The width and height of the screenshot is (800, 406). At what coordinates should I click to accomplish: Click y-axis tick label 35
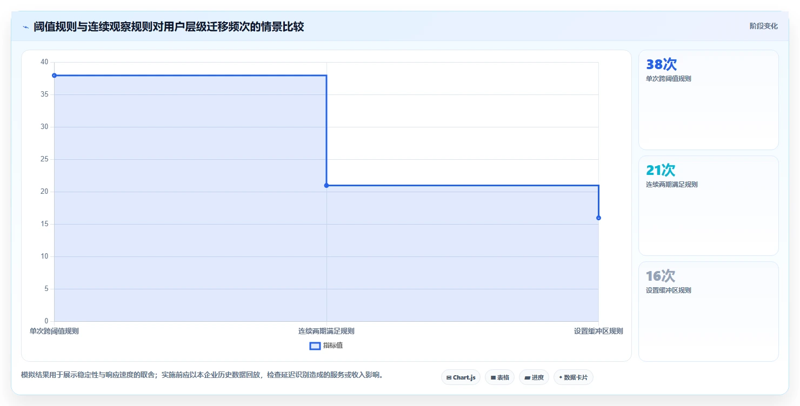[x=44, y=94]
